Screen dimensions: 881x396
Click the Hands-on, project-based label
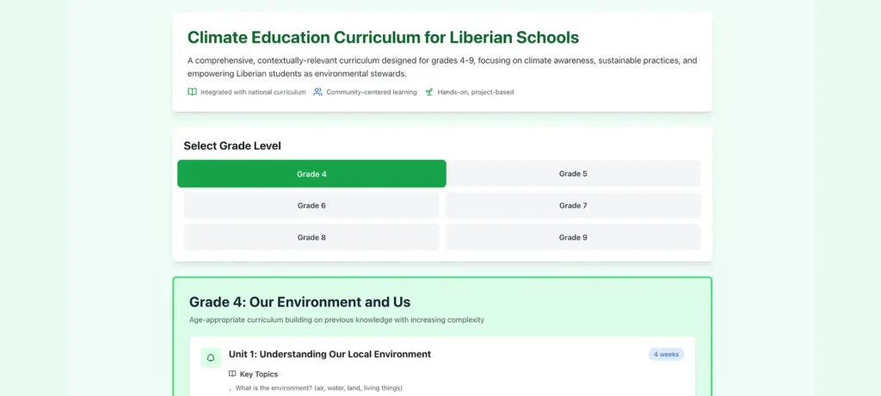click(x=475, y=92)
